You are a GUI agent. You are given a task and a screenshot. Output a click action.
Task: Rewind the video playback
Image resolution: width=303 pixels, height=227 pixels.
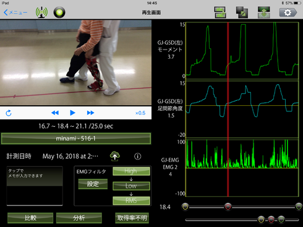(55, 113)
